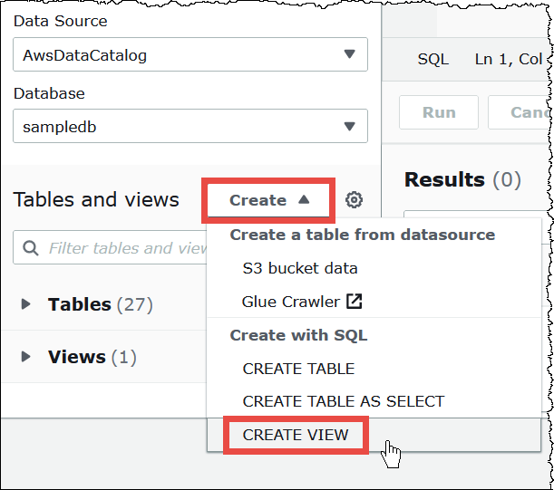Select CREATE TABLE menu entry
Image resolution: width=554 pixels, height=490 pixels.
pos(298,369)
